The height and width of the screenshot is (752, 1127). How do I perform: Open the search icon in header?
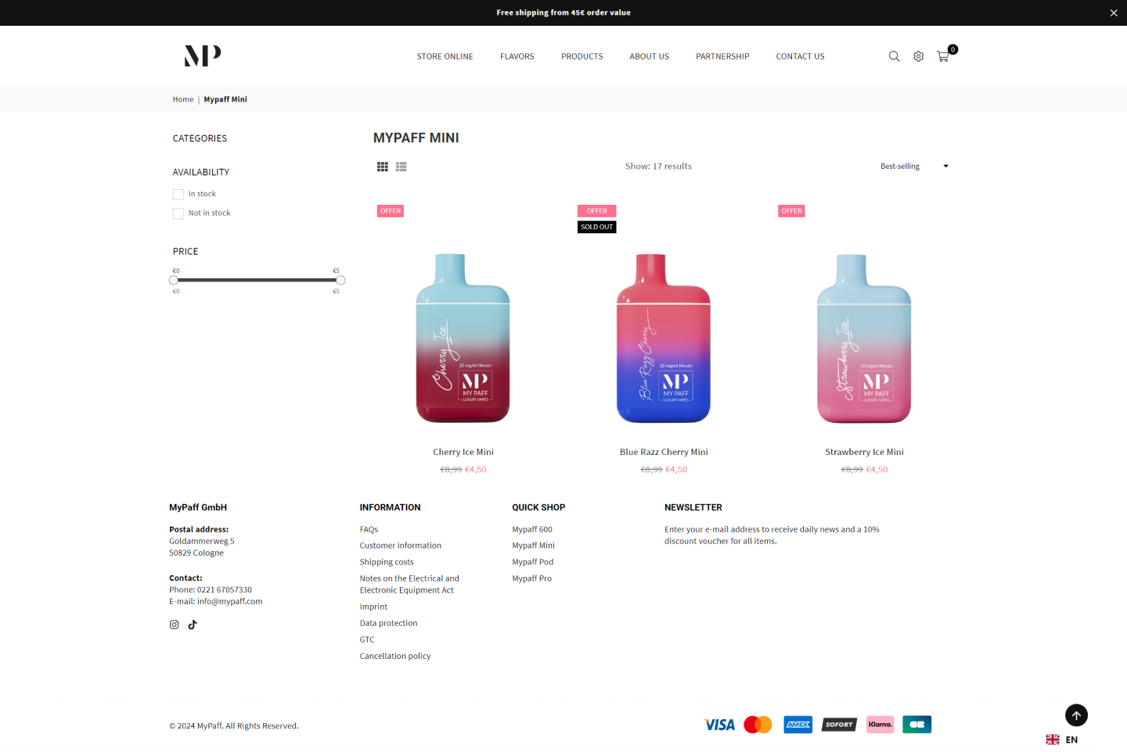click(894, 56)
